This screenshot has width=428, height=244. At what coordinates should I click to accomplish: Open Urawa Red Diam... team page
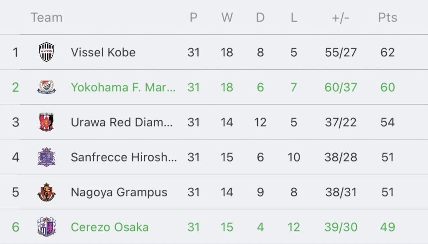pyautogui.click(x=122, y=122)
